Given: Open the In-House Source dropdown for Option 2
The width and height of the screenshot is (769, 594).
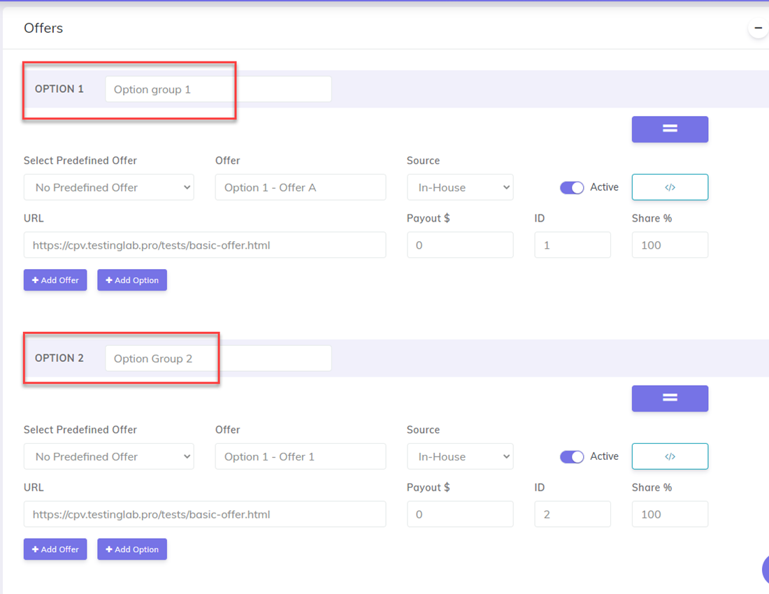Looking at the screenshot, I should (x=459, y=456).
